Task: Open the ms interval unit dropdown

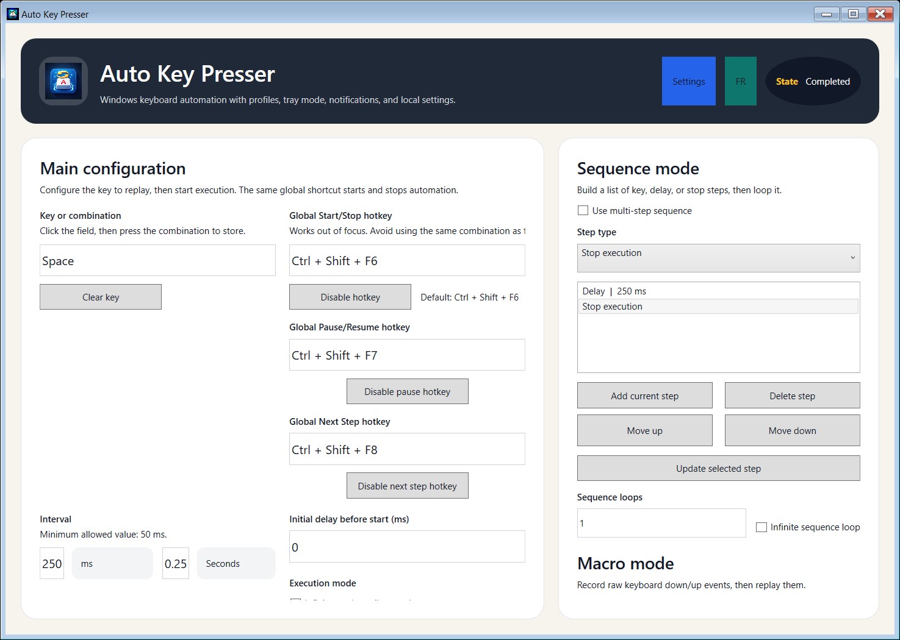Action: 112,563
